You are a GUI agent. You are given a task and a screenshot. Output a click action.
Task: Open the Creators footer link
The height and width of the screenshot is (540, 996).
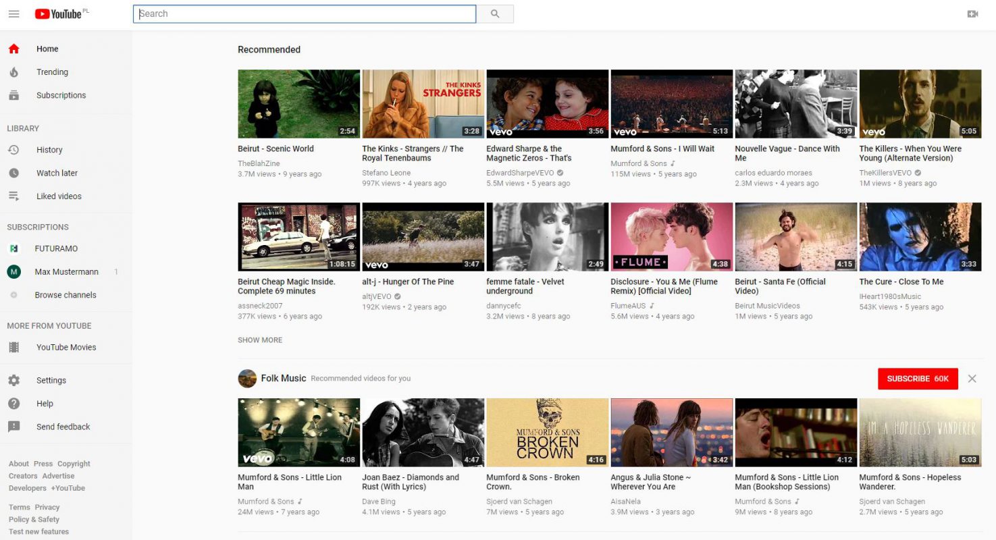[x=23, y=476]
